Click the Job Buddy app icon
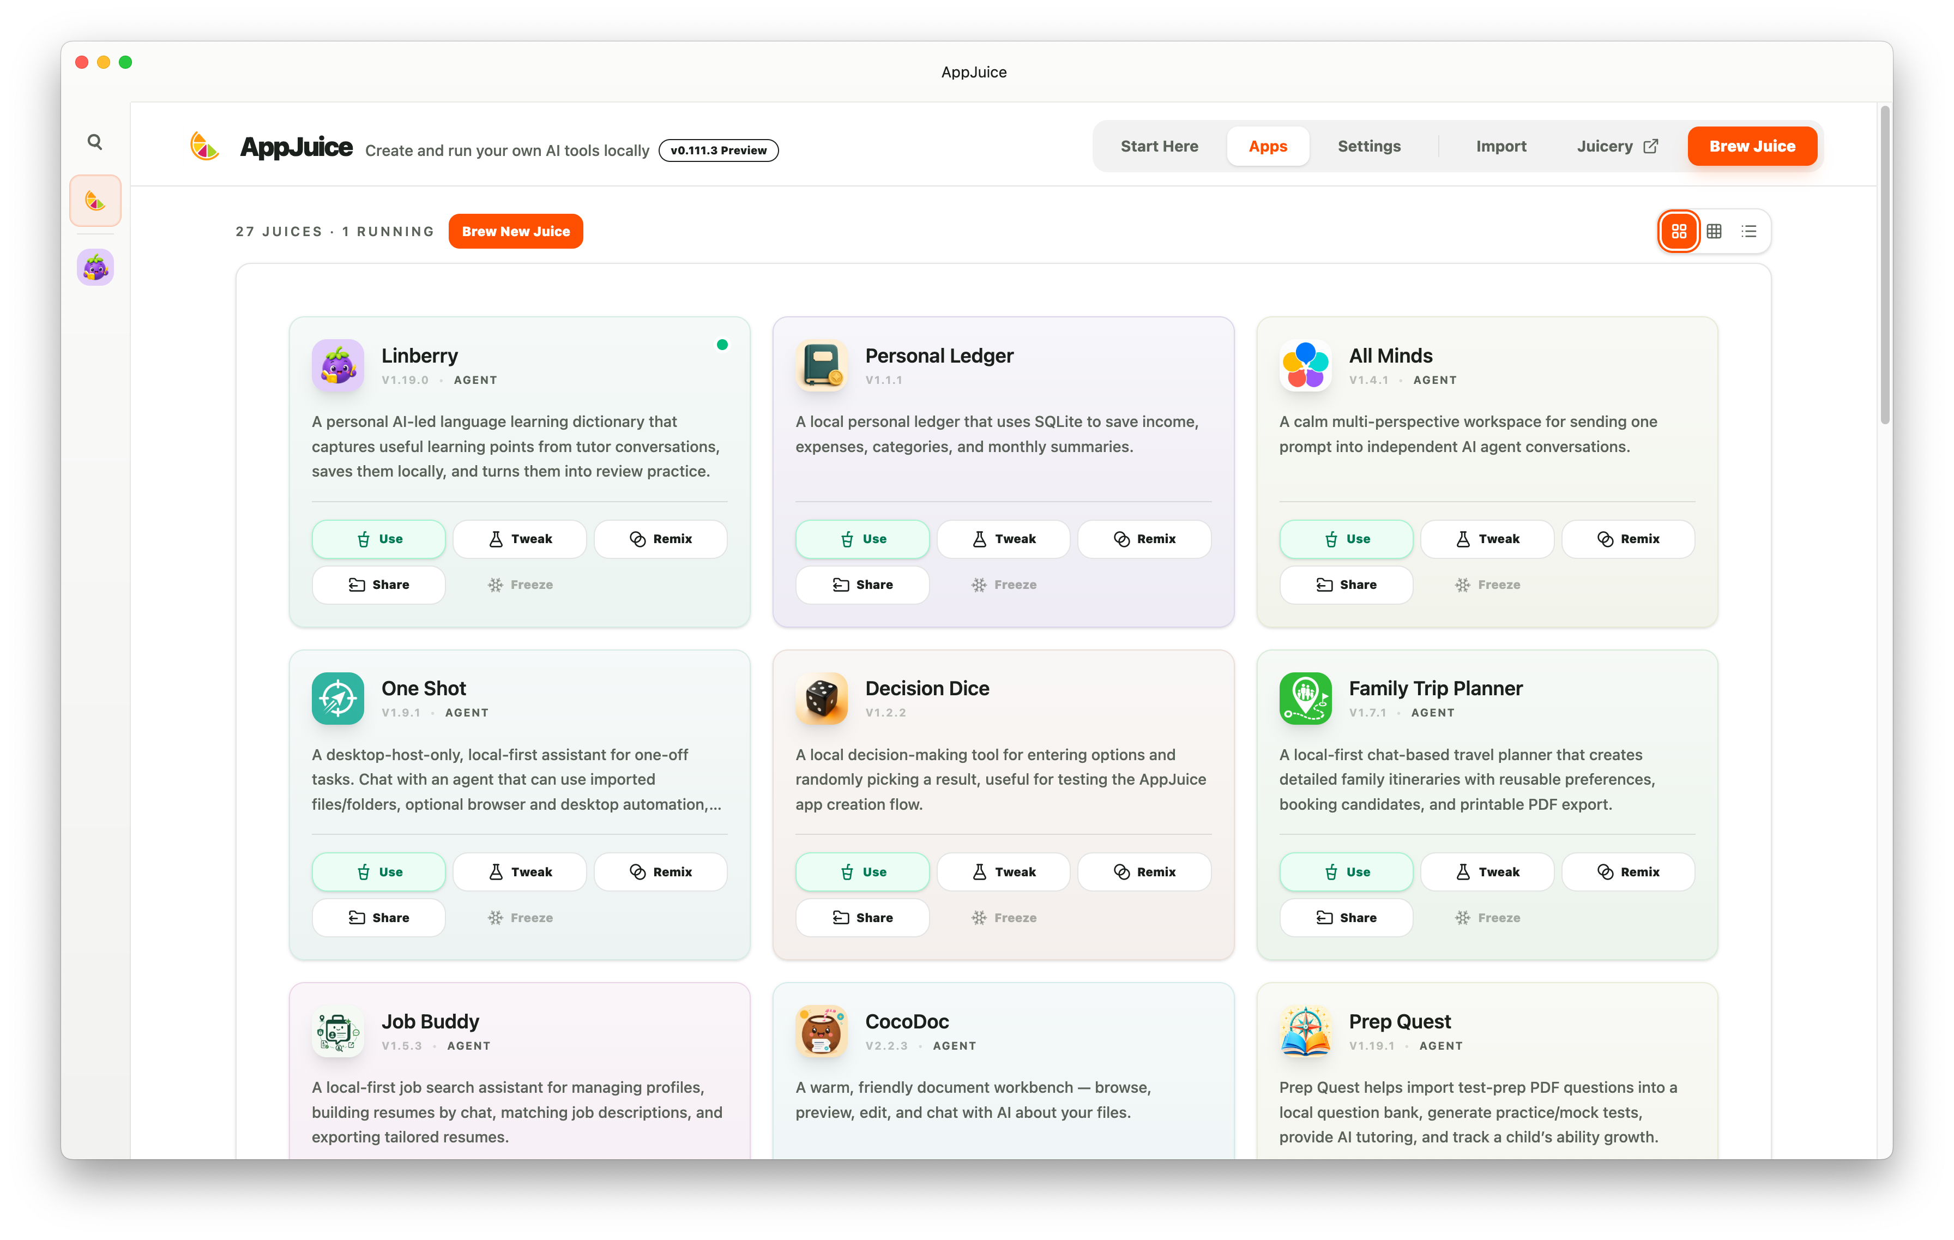Screen dimensions: 1954x1240 click(x=337, y=1032)
